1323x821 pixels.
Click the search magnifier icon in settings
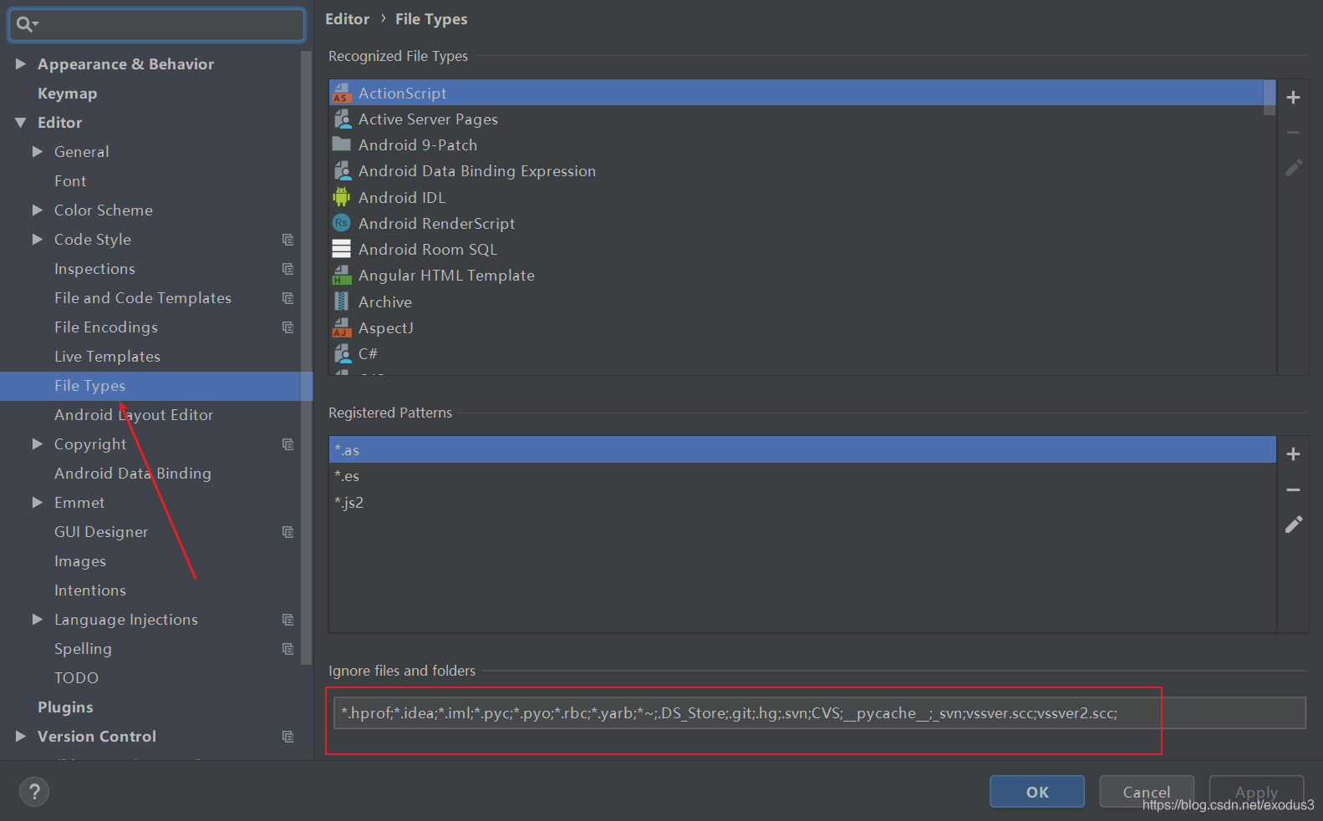(26, 24)
